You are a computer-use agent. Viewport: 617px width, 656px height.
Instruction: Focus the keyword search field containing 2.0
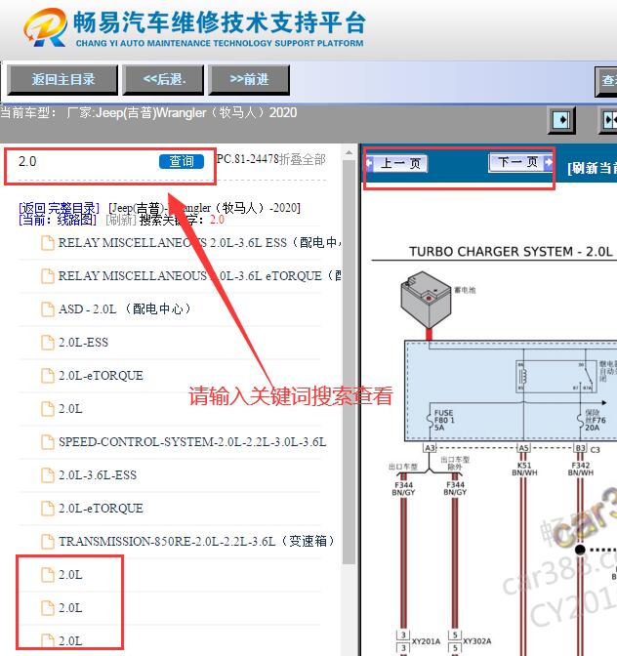coord(86,161)
